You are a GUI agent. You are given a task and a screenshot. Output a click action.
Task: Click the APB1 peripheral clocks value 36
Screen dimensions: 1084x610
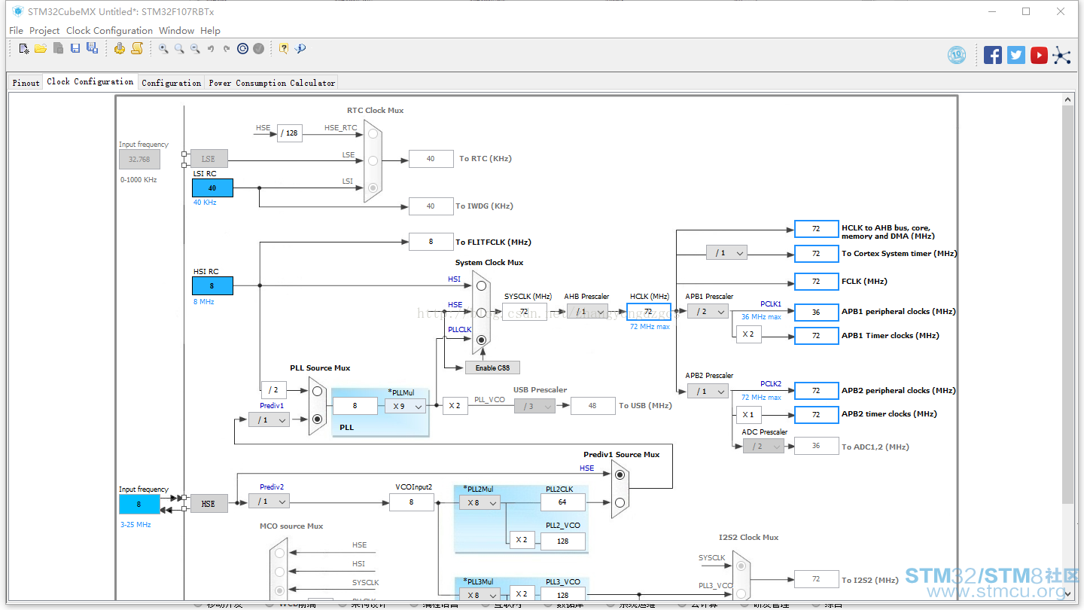point(816,312)
